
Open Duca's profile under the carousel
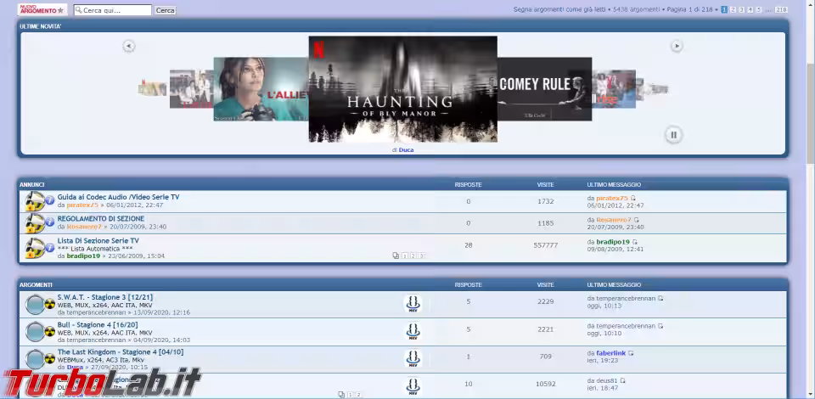(x=406, y=150)
